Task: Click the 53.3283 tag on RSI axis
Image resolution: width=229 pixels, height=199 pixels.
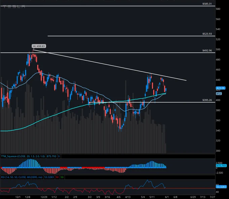Action: click(221, 187)
